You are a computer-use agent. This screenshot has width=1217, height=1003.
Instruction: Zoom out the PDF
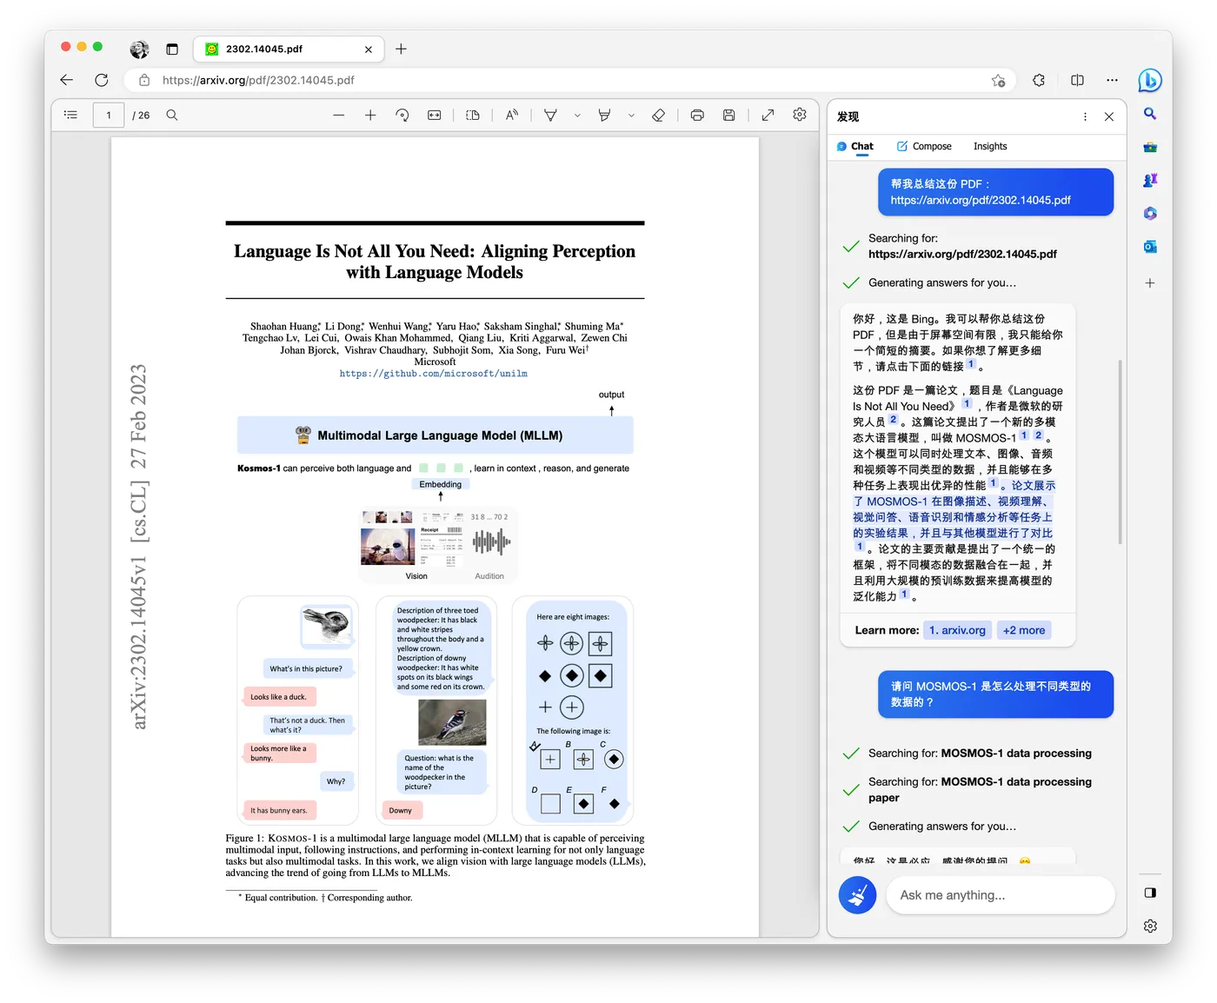338,115
